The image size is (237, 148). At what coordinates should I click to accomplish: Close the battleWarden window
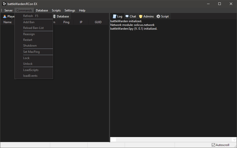(x=231, y=4)
